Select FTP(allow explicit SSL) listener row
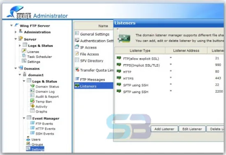The width and height of the screenshot is (226, 155). tap(169, 59)
